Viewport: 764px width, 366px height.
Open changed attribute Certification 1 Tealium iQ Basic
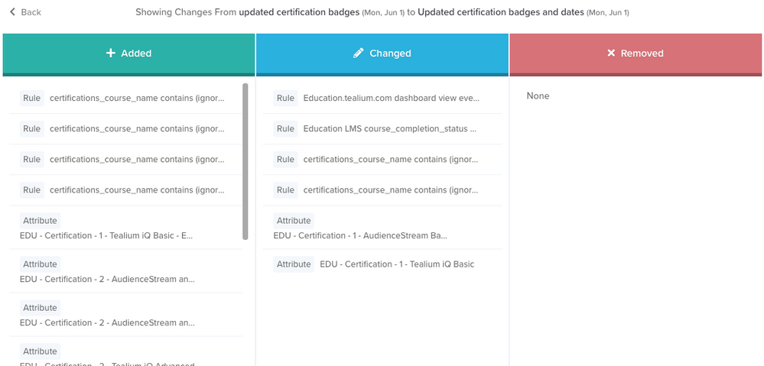click(x=397, y=264)
